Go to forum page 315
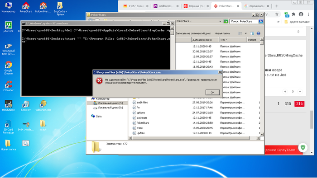This screenshot has width=317, height=178. tap(288, 103)
